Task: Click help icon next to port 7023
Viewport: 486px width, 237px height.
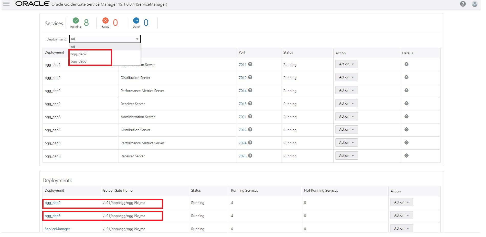Action: (250, 156)
